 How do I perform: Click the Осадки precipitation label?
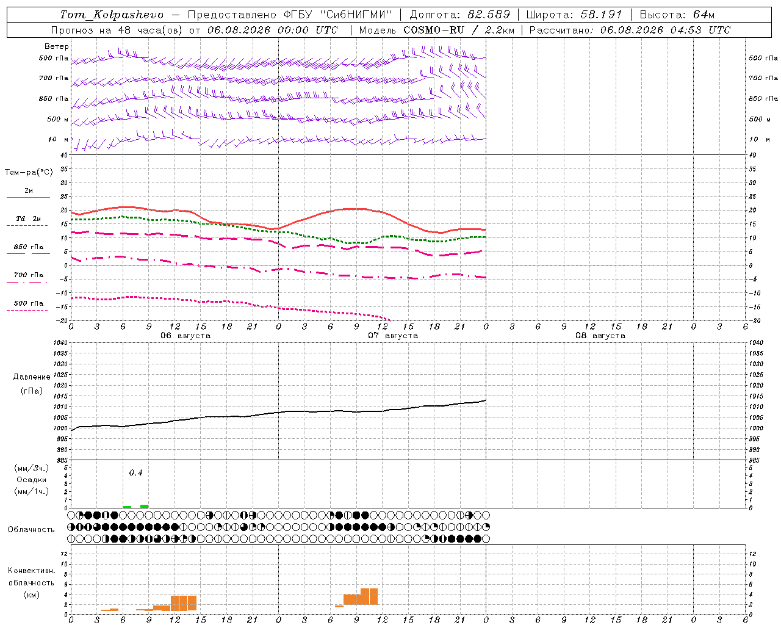point(31,480)
